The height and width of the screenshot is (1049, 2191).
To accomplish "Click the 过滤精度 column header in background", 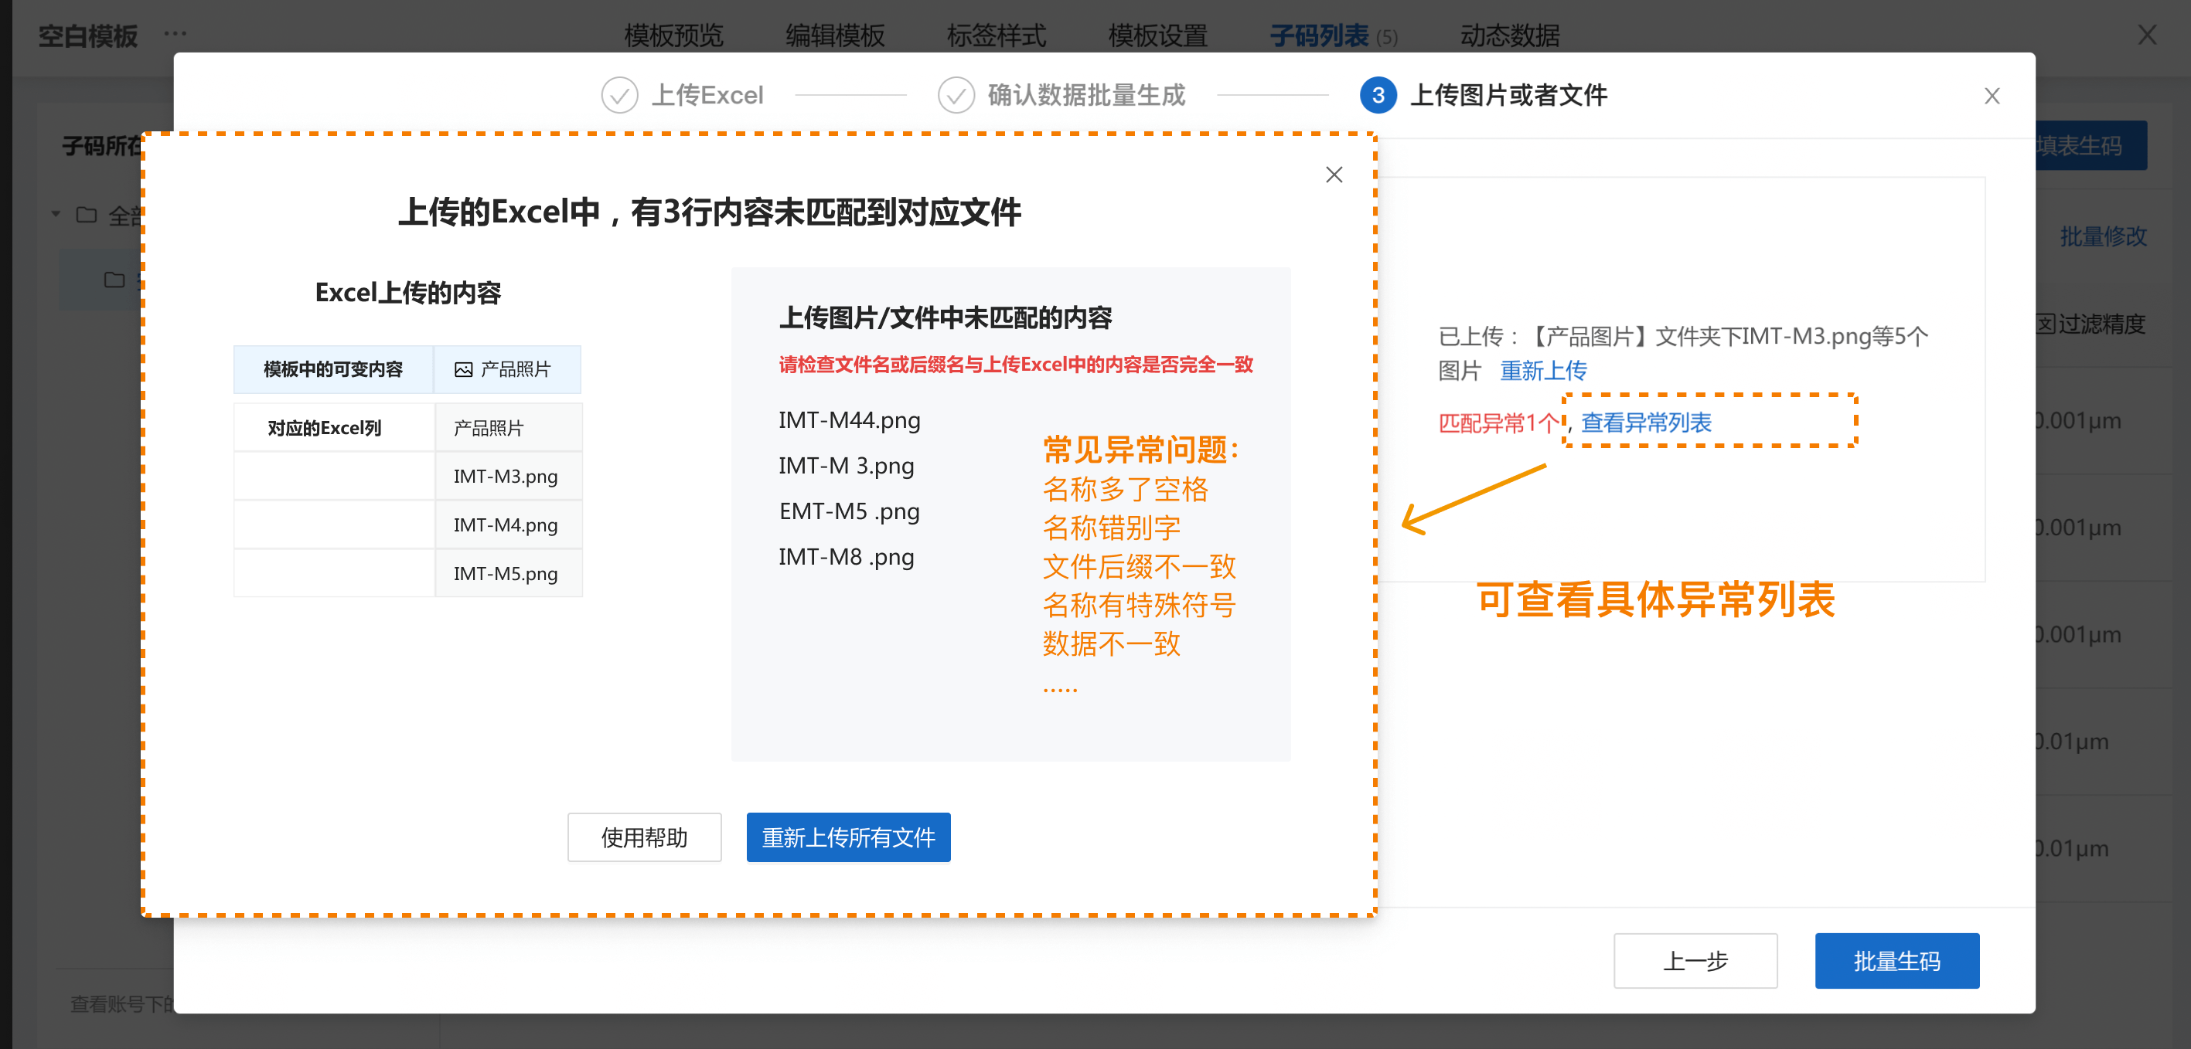I will click(2091, 323).
